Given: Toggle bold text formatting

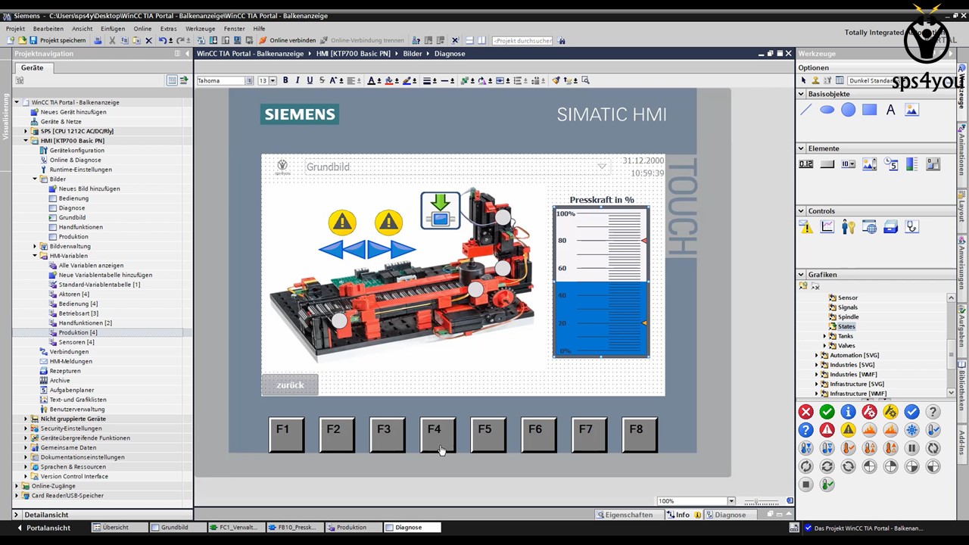Looking at the screenshot, I should tap(285, 80).
